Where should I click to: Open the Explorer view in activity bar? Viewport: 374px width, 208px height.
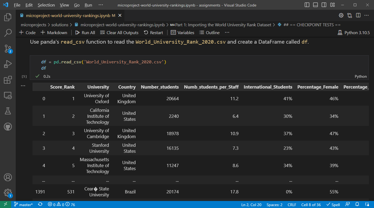pyautogui.click(x=8, y=17)
